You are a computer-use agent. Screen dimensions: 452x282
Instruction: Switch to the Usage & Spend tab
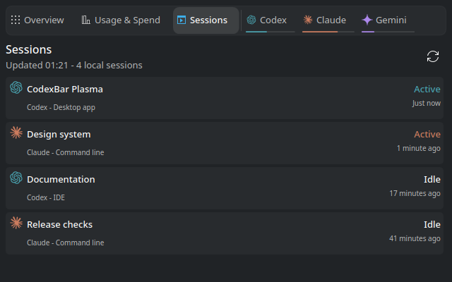[x=121, y=20]
